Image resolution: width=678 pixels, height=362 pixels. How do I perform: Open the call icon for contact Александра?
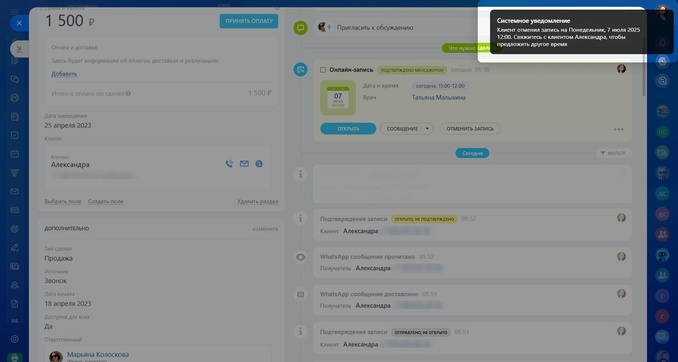click(229, 164)
